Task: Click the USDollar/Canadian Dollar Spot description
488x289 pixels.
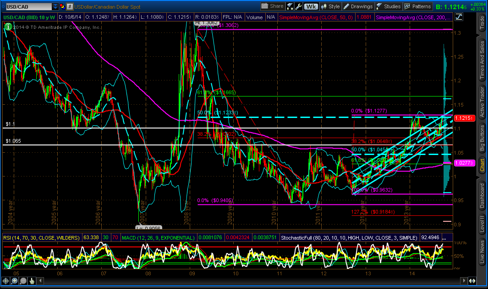Action: (107, 6)
